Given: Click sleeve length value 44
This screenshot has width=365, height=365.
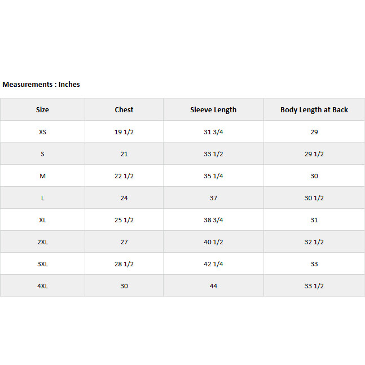Looking at the screenshot, I should [x=213, y=286].
